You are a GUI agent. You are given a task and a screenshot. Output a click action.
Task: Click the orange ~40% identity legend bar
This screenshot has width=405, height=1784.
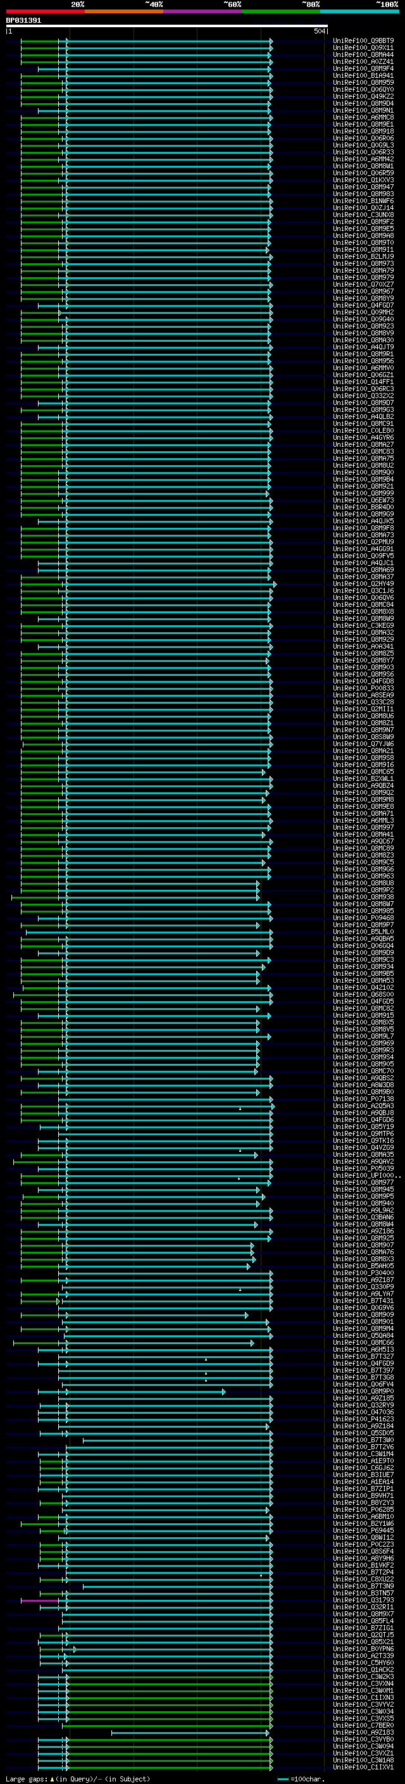tap(124, 11)
